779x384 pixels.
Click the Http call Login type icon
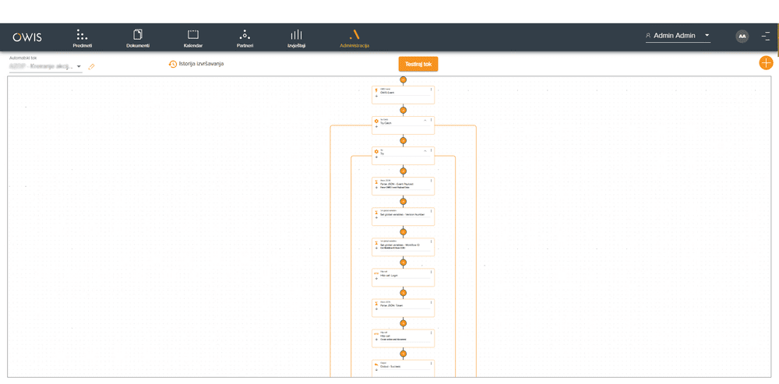(376, 273)
